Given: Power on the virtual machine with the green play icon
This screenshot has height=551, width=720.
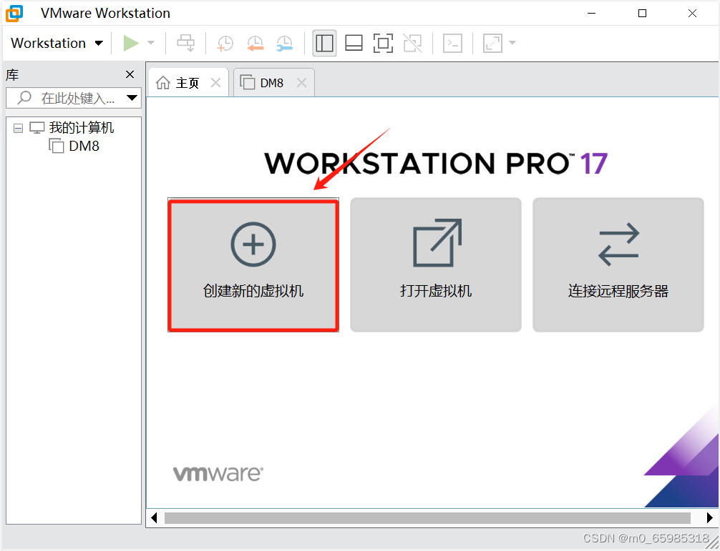Looking at the screenshot, I should 131,43.
